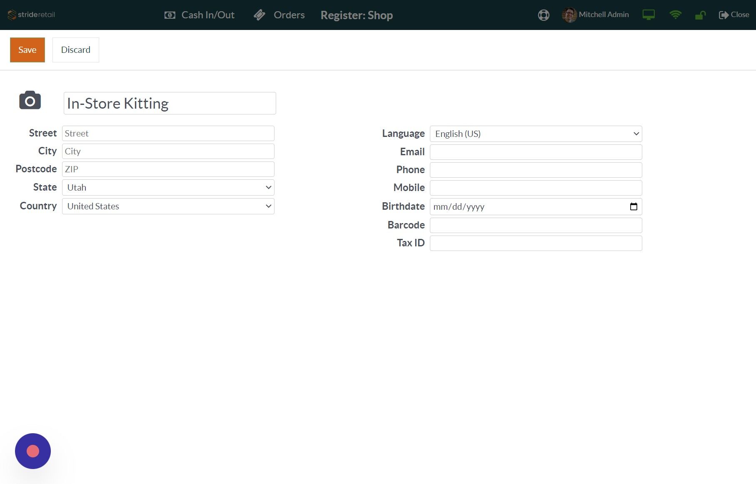Image resolution: width=756 pixels, height=484 pixels.
Task: Click the camera icon to add a photo
Action: point(30,100)
